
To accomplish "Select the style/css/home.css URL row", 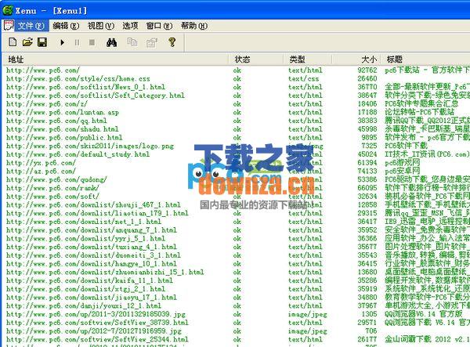I will (78, 78).
